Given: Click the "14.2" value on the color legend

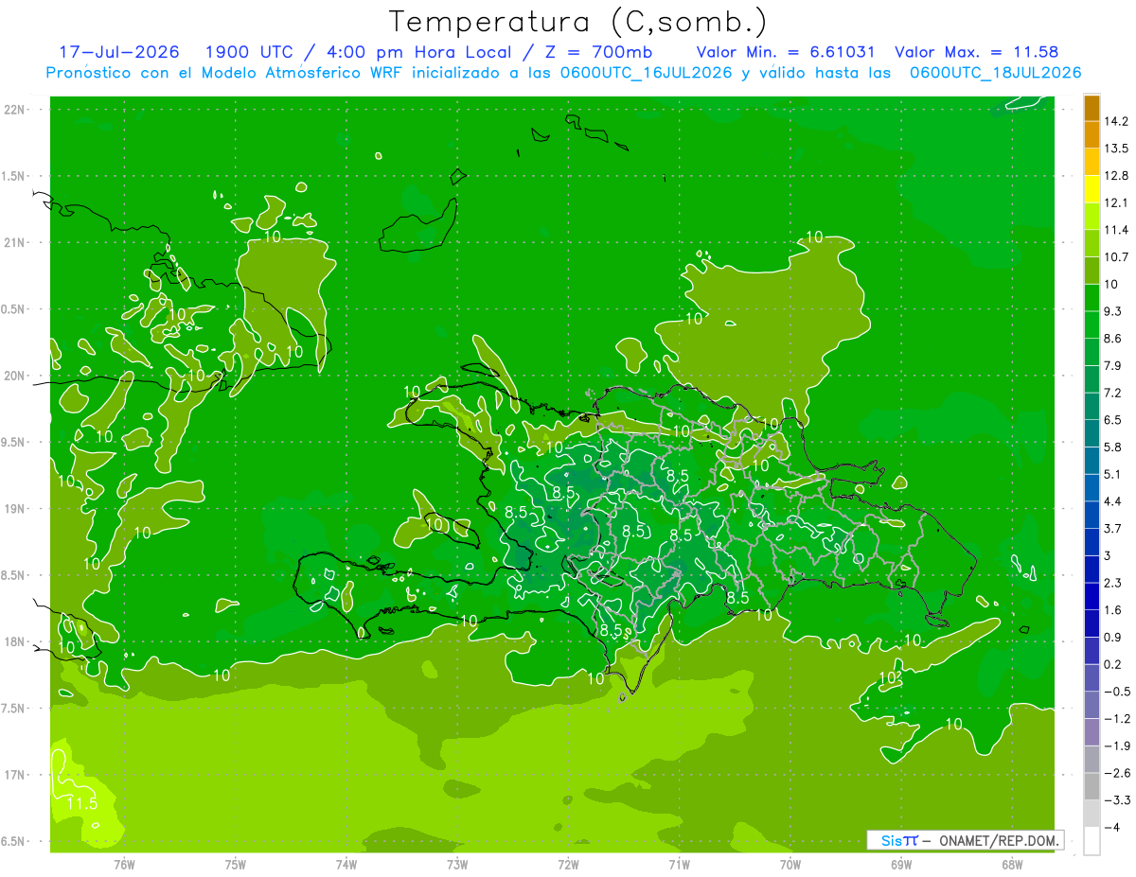Looking at the screenshot, I should (x=1118, y=121).
